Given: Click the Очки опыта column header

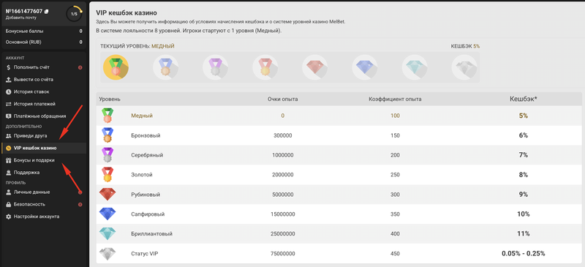Looking at the screenshot, I should (x=282, y=99).
